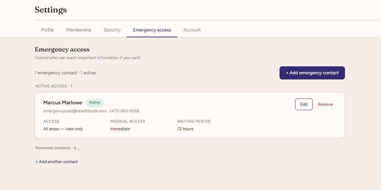Click the All areas view only access value

point(63,129)
